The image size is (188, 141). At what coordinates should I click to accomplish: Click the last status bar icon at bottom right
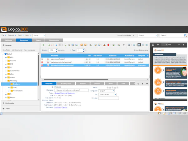tap(185, 113)
